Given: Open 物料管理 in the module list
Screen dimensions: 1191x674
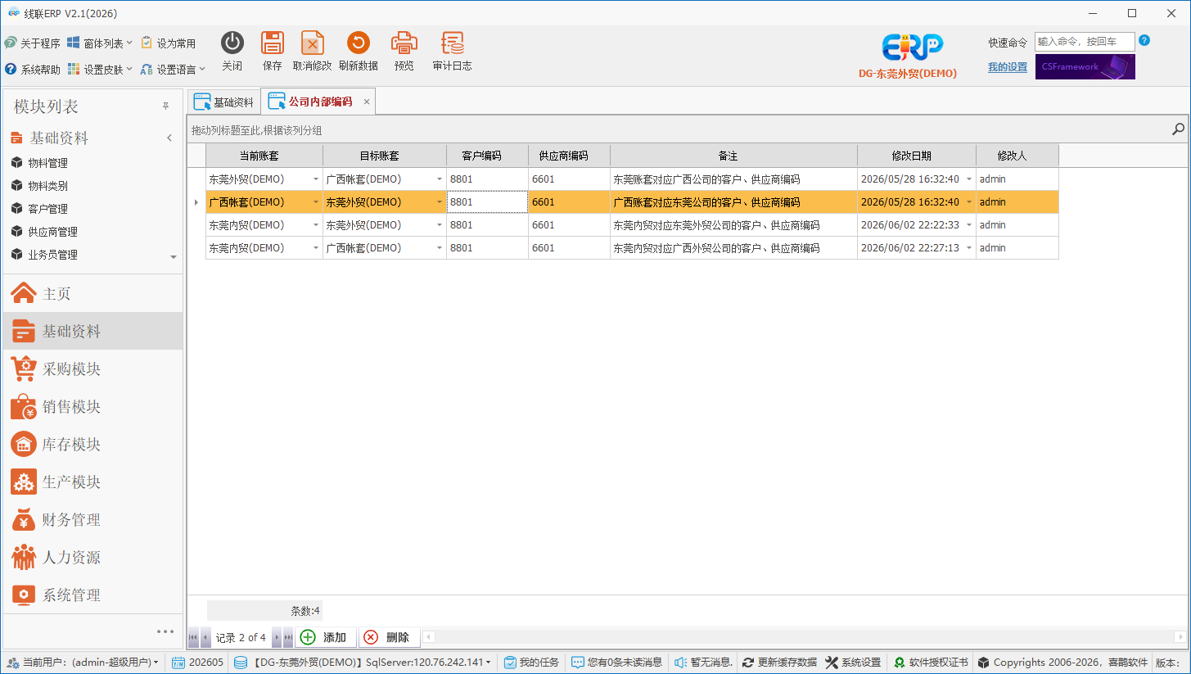Looking at the screenshot, I should tap(47, 163).
